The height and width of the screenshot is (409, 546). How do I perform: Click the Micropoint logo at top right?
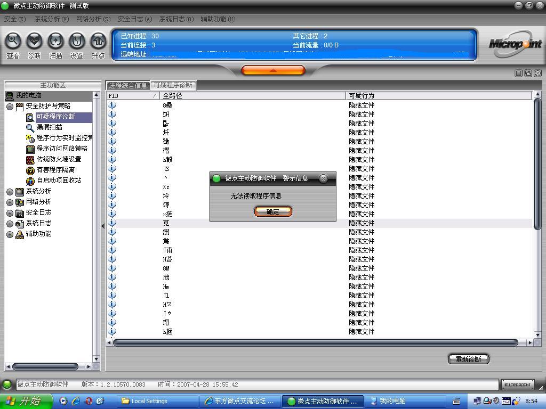pyautogui.click(x=516, y=44)
